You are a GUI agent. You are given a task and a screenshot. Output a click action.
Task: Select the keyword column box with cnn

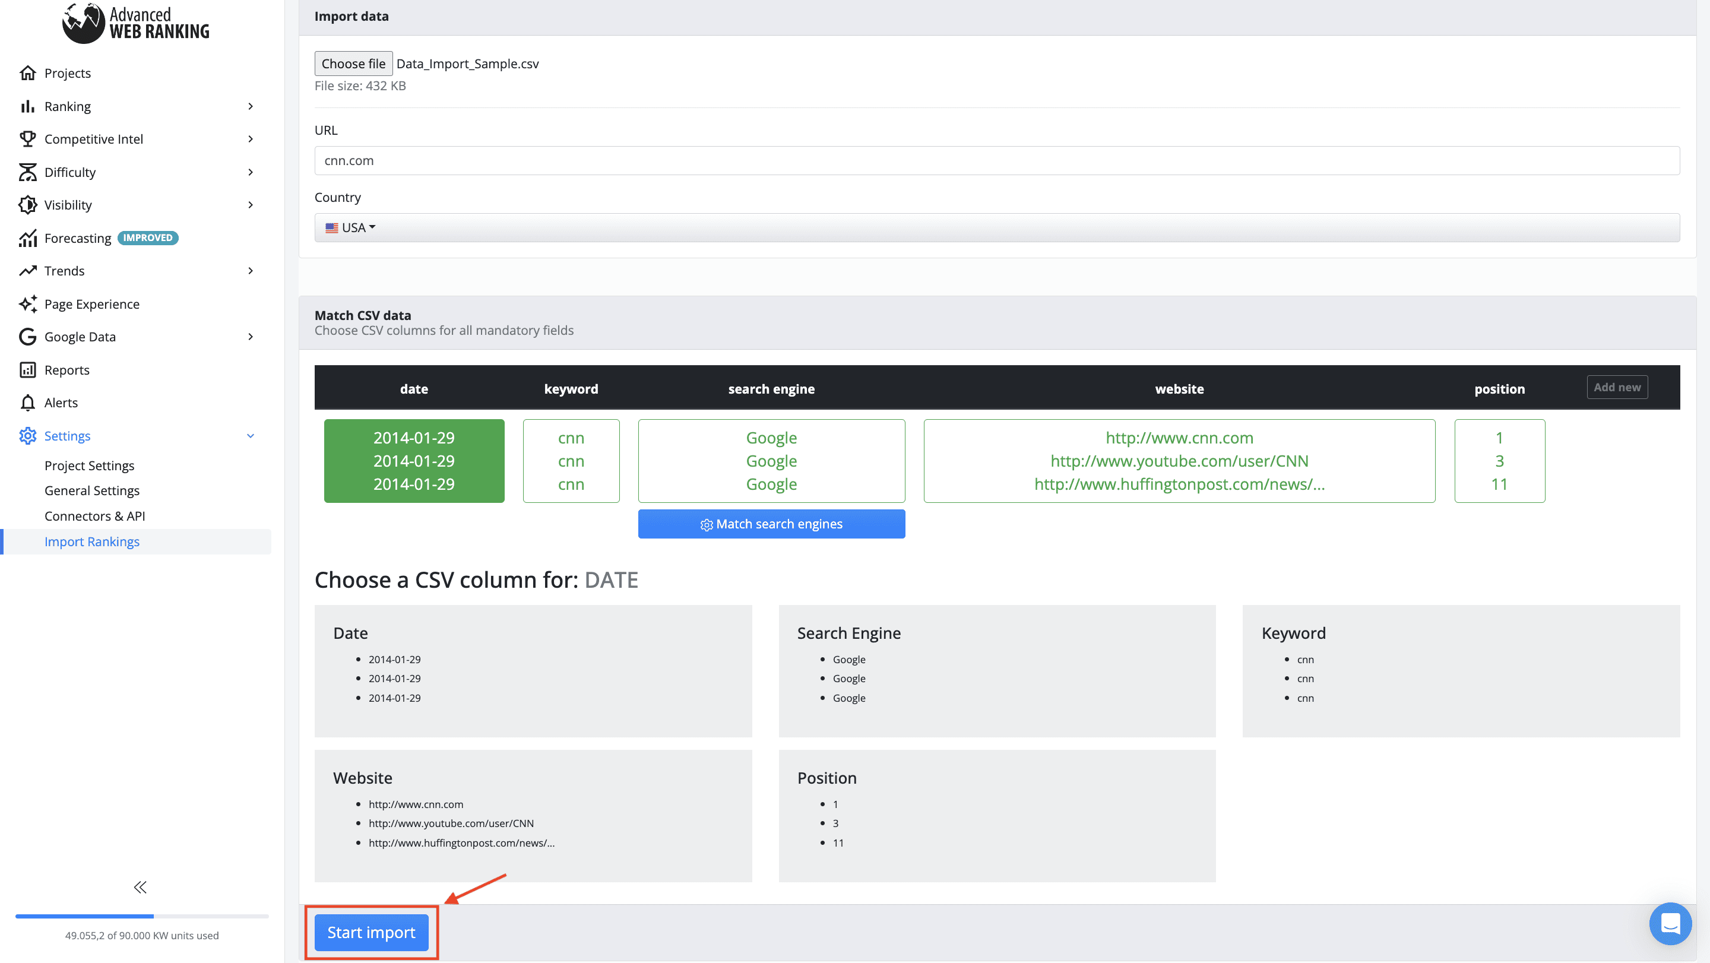coord(571,461)
